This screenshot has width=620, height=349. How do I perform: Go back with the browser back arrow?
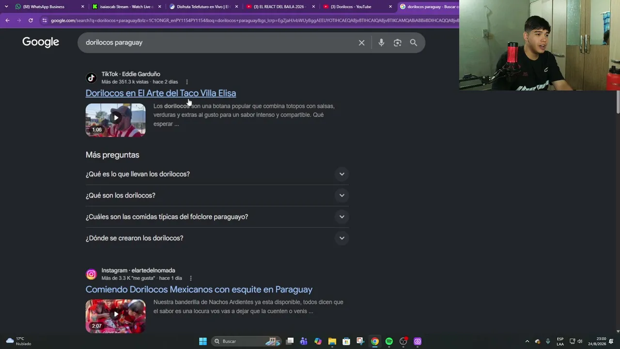tap(7, 20)
